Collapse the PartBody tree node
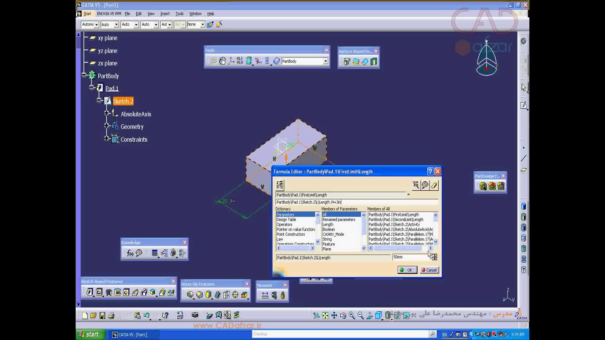605x340 pixels. [84, 75]
